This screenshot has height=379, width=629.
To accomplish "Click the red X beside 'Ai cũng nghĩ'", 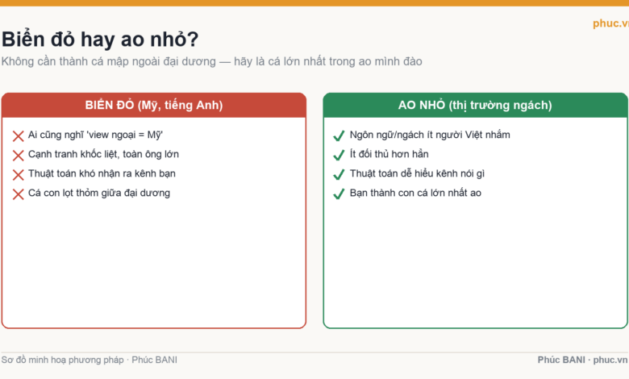I will tap(18, 136).
